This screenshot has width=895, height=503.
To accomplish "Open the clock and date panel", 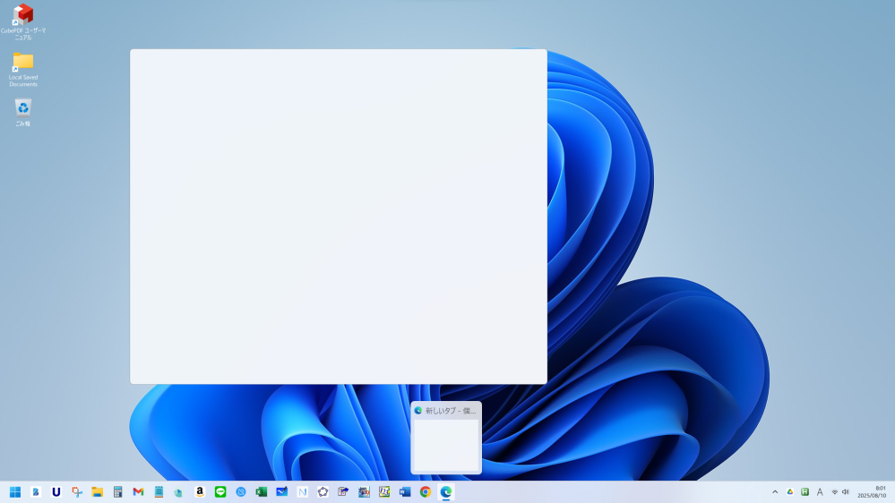I will click(872, 491).
